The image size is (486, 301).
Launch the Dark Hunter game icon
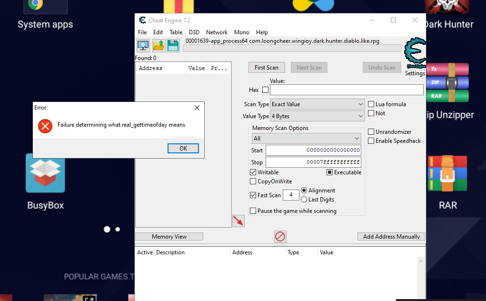(447, 7)
